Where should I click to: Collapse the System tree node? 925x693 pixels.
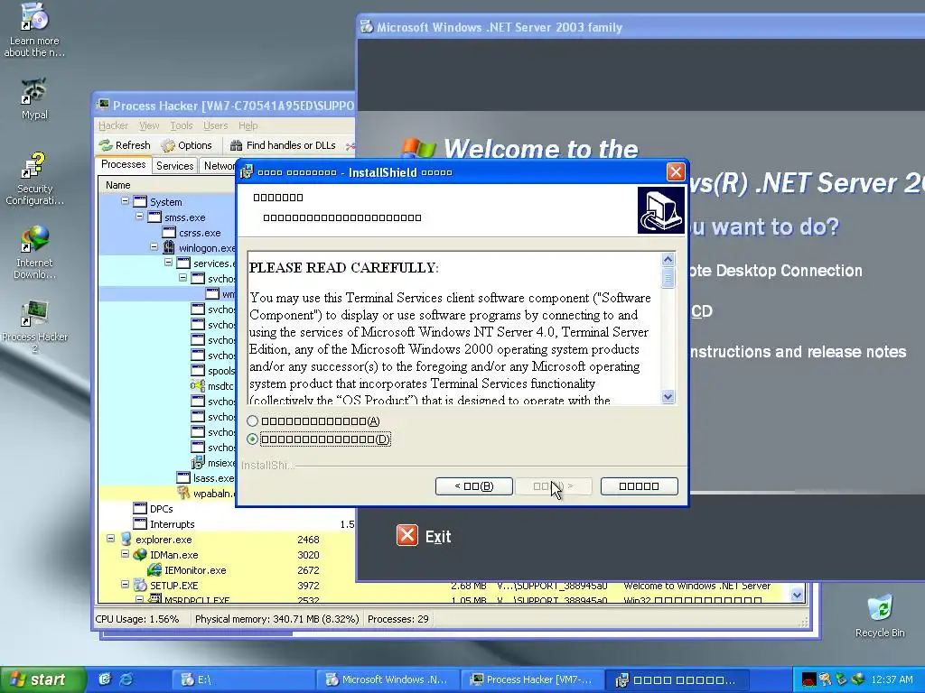point(125,201)
